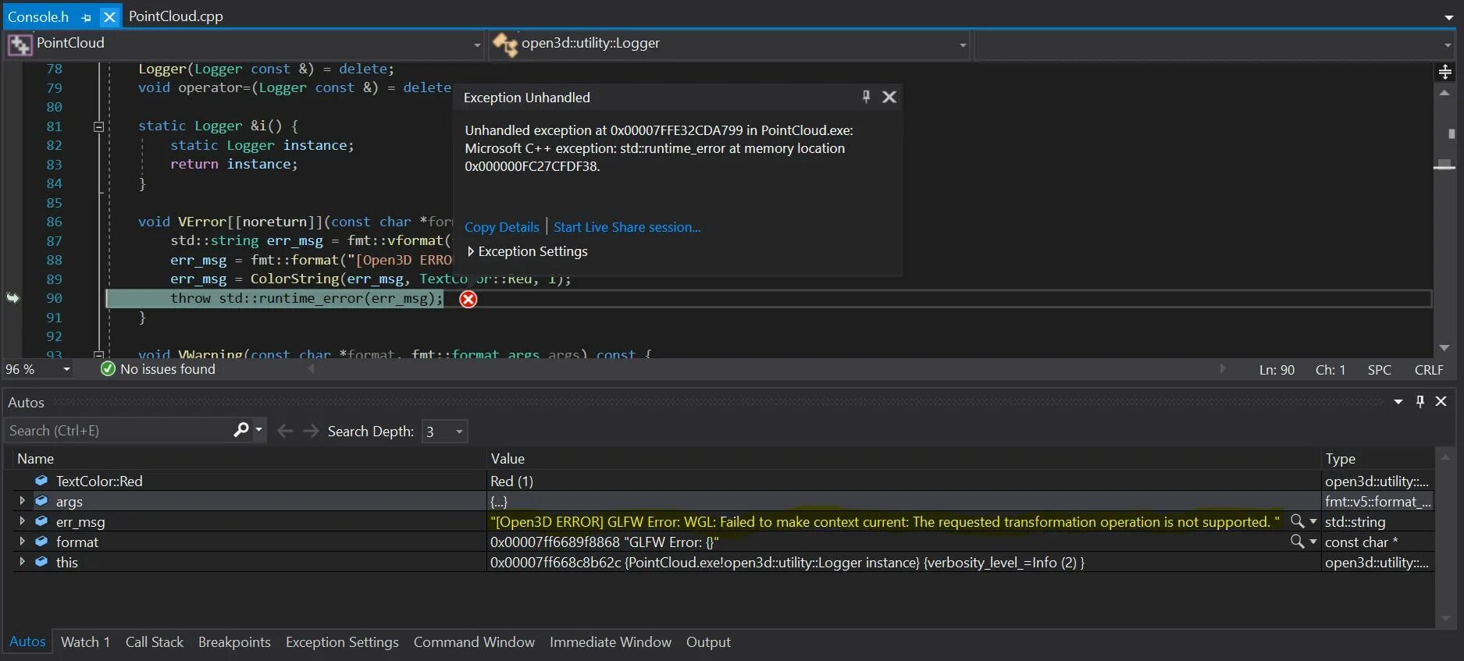1464x661 pixels.
Task: Collapse the static Logger &i() code block
Action: 98,126
